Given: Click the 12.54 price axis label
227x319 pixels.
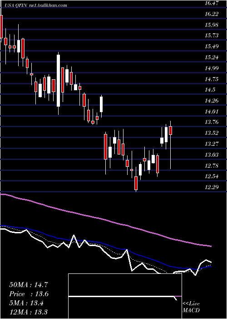Looking at the screenshot, I should coord(212,176).
